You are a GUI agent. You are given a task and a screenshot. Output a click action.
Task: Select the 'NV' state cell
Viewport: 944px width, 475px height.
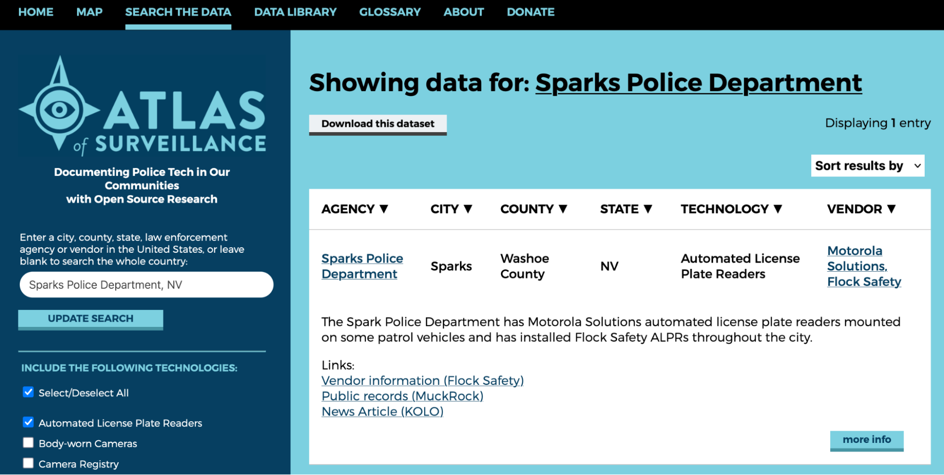609,266
